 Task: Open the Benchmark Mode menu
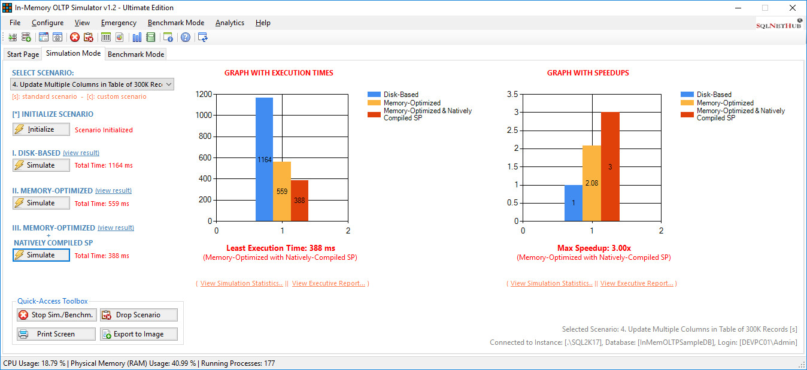pyautogui.click(x=176, y=23)
